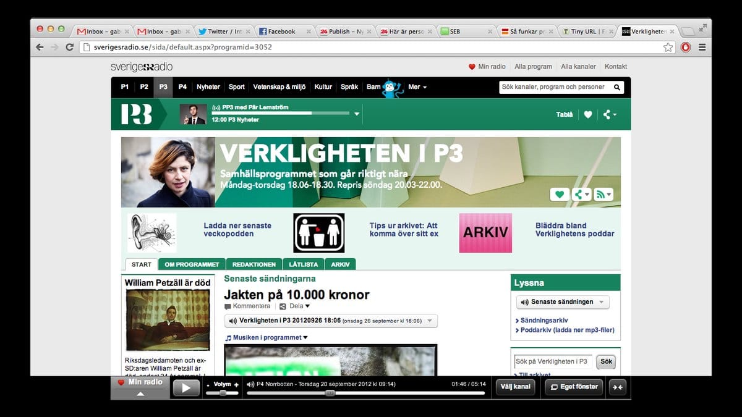
Task: Open the Verkligheten banner share dropdown
Action: click(x=581, y=194)
